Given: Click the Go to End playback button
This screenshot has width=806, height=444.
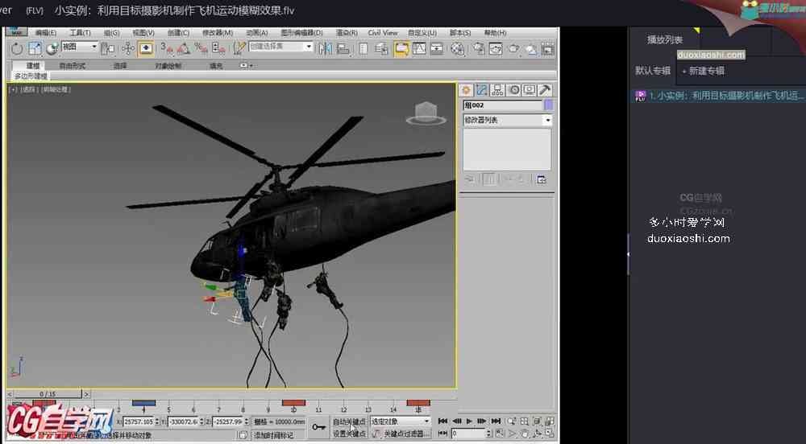Looking at the screenshot, I should tap(496, 421).
